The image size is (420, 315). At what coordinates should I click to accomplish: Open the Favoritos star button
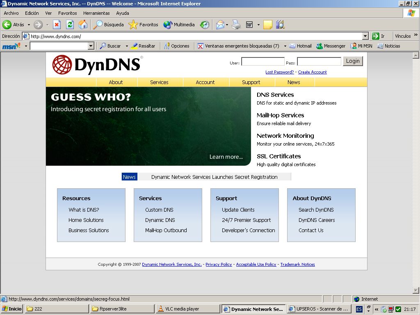click(x=143, y=25)
